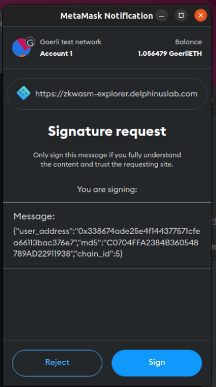Maximize the MetaMask Notification window

click(181, 15)
